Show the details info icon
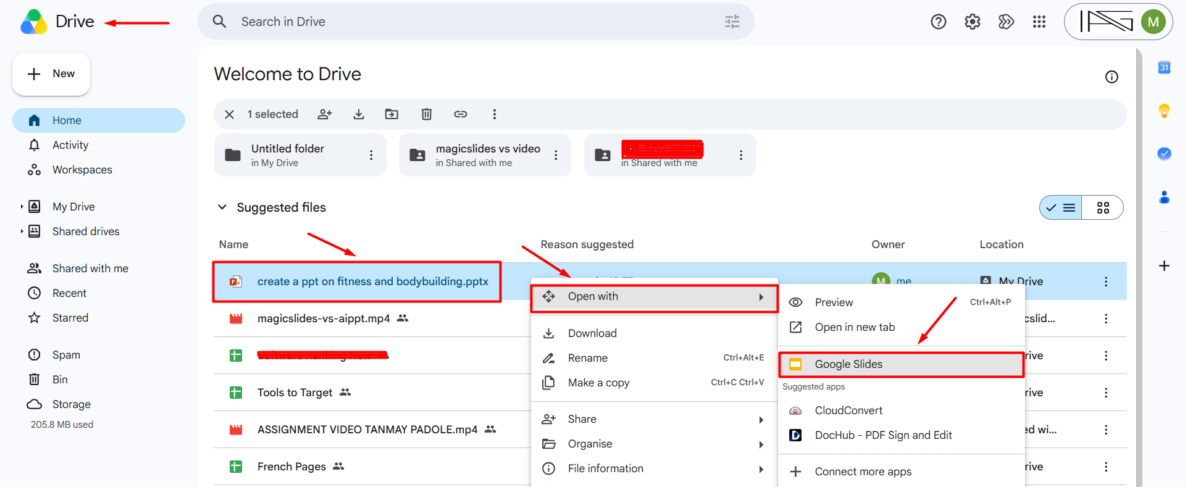The image size is (1185, 487). click(x=1112, y=77)
